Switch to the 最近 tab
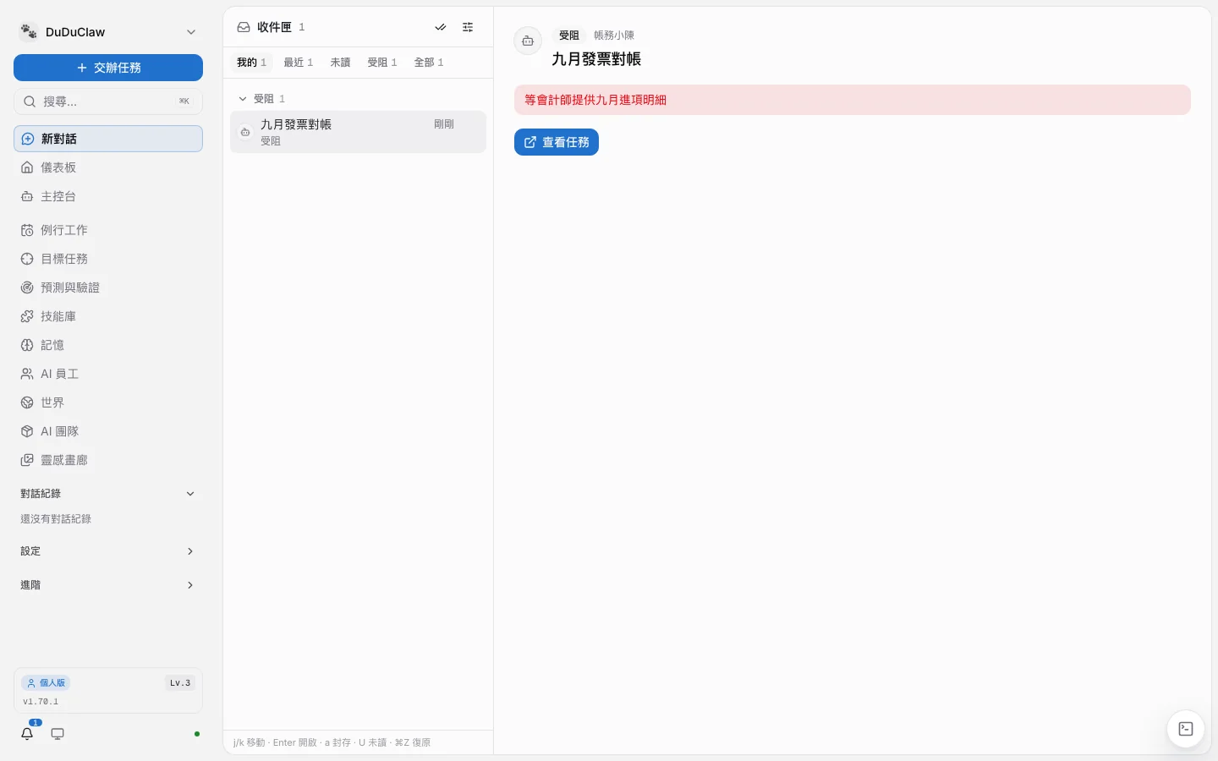 [x=298, y=63]
